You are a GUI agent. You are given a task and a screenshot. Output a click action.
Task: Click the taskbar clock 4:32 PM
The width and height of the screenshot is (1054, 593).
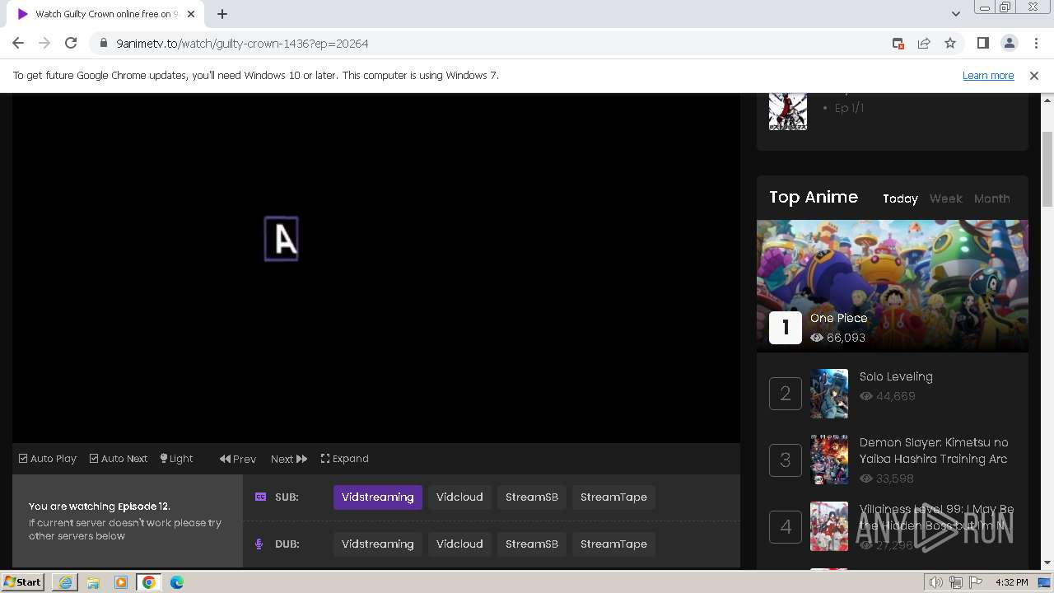(1012, 582)
